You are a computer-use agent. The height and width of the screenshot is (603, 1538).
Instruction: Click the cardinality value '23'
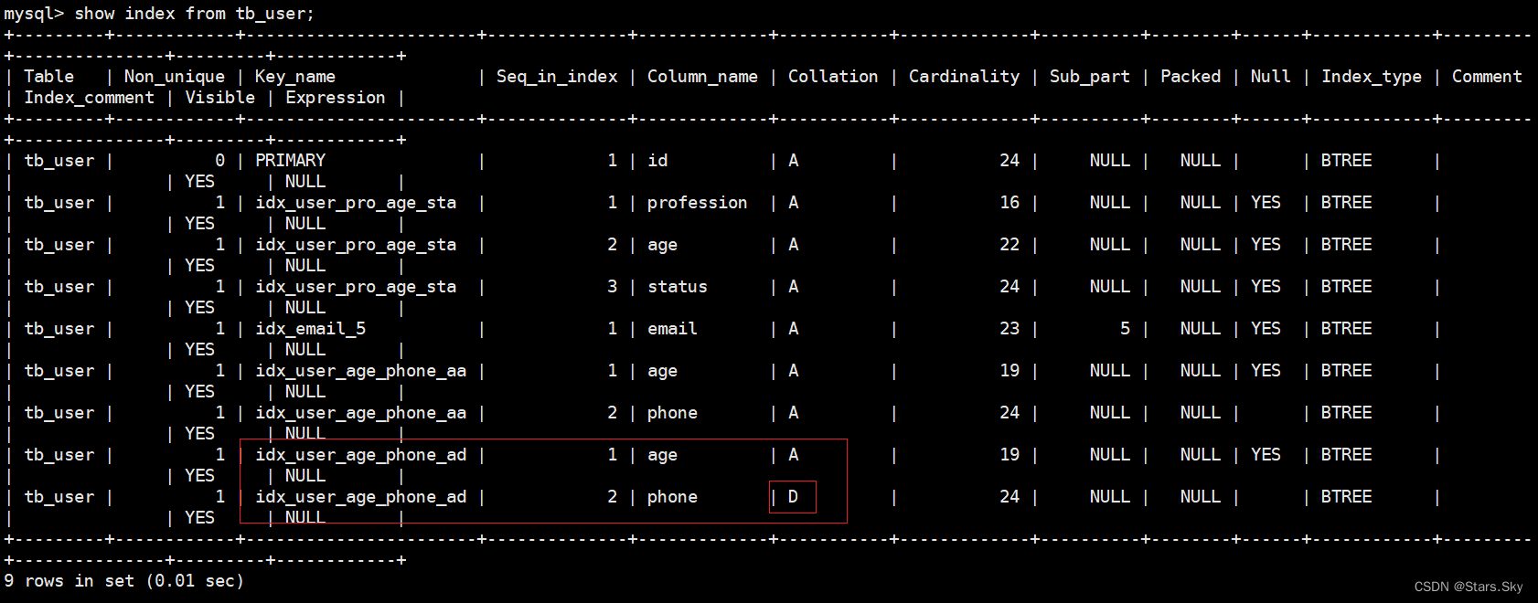(1009, 329)
